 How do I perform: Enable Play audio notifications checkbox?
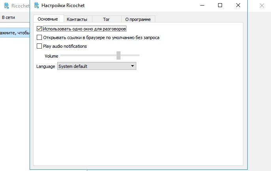tap(39, 46)
